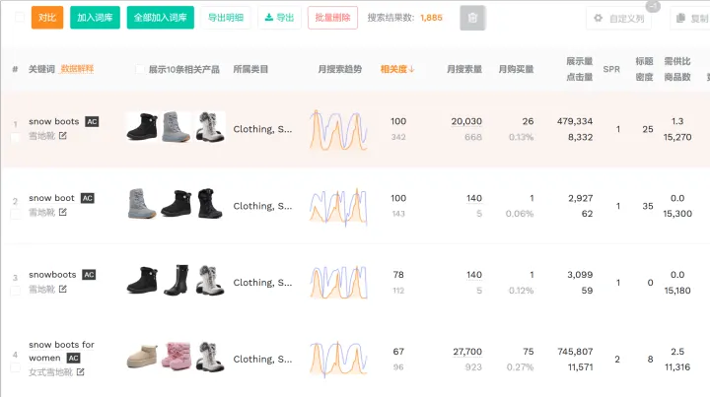Select checkbox for snow boots row
Image resolution: width=710 pixels, height=397 pixels.
(x=16, y=138)
